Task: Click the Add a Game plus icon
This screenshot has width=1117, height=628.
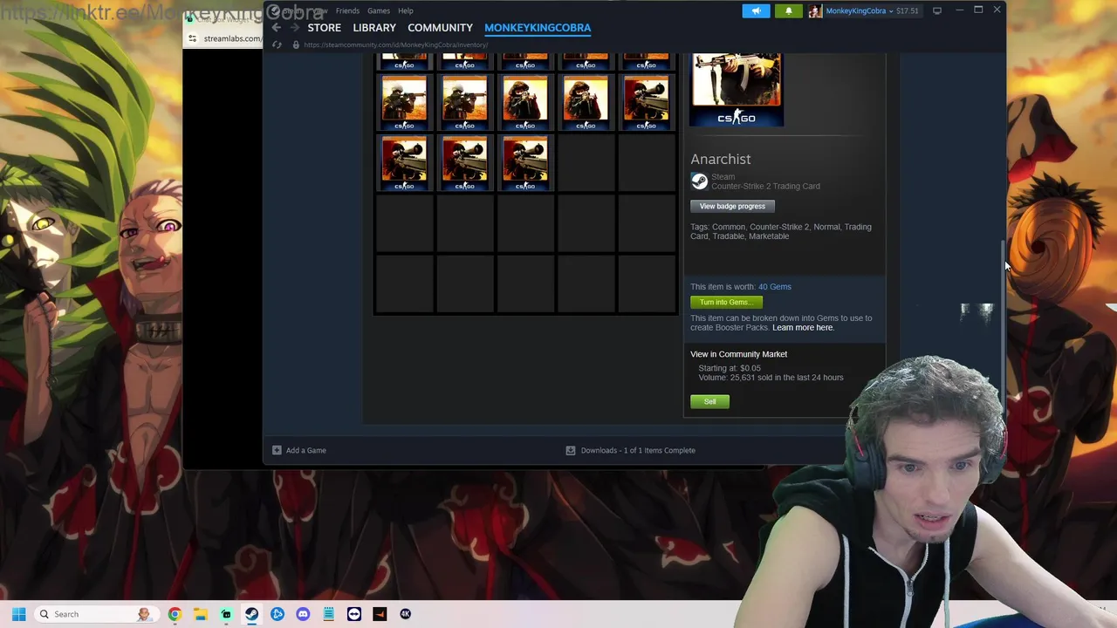Action: tap(277, 450)
